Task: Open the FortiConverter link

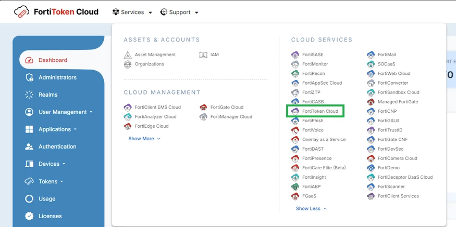Action: coord(393,83)
